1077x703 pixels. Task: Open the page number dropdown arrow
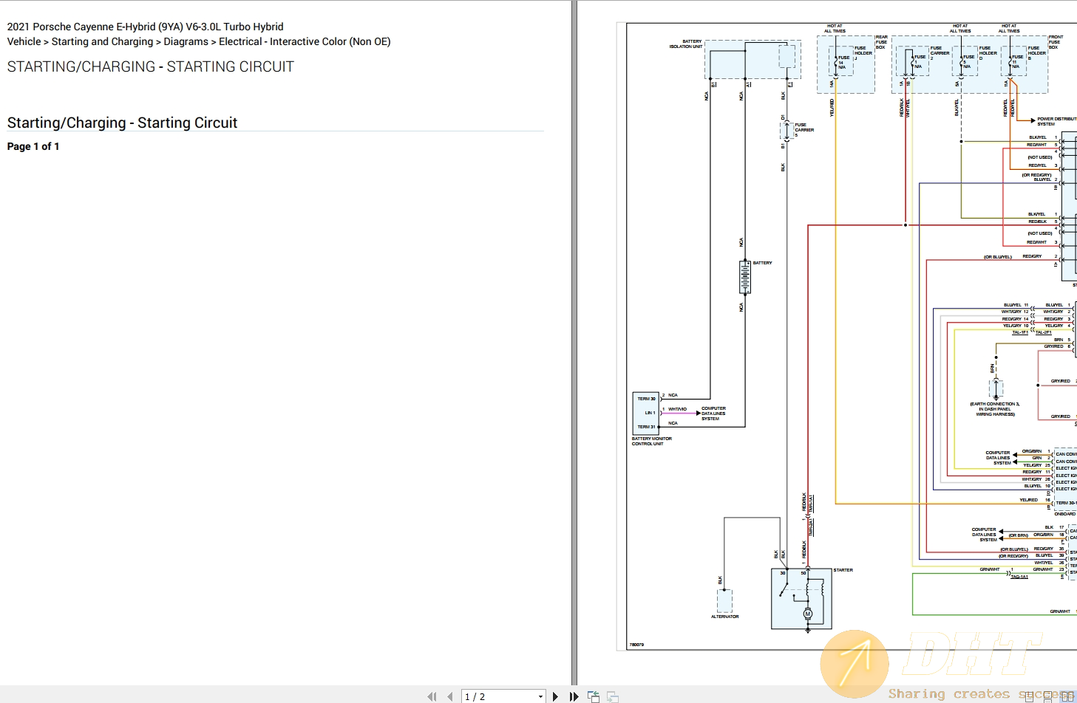click(x=540, y=696)
